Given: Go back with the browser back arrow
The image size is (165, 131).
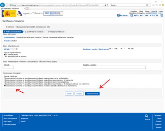Looking at the screenshot, I should click(x=2, y=5).
